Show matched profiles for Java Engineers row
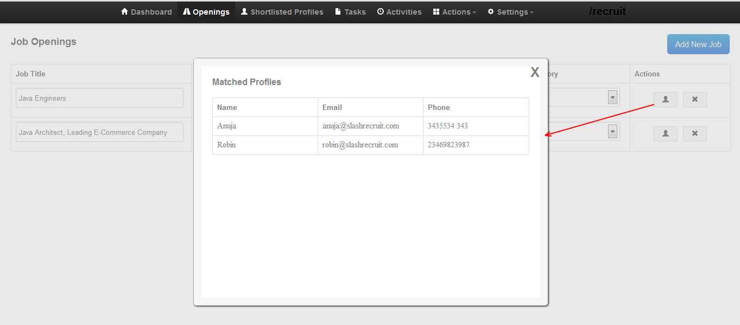Viewport: 740px width, 325px height. click(665, 100)
